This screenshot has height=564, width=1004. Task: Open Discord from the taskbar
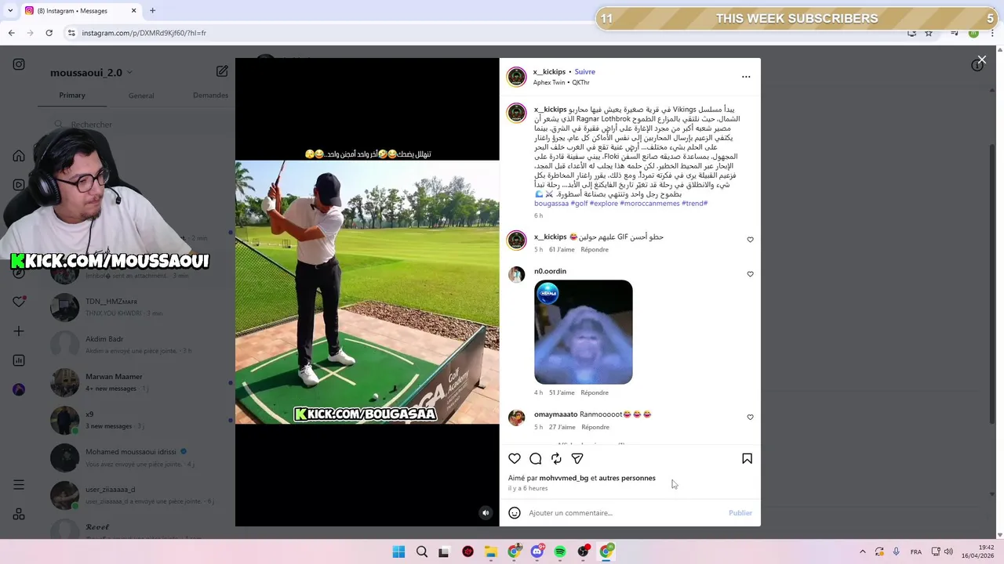coord(537,551)
